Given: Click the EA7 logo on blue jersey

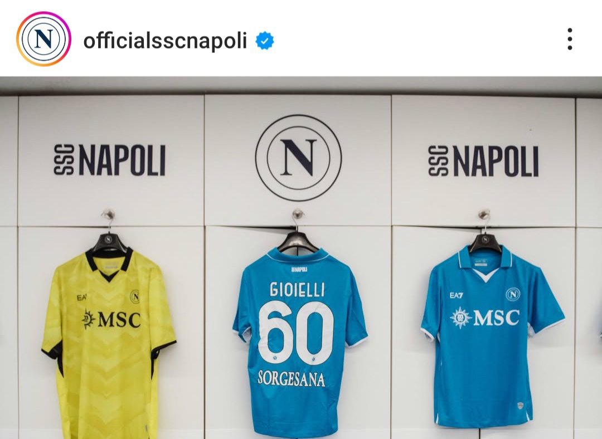Looking at the screenshot, I should pos(457,295).
